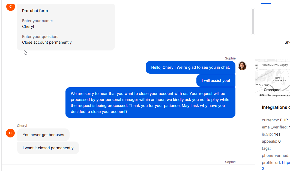Click the "Integrations" section heading
The image size is (290, 171).
(x=276, y=107)
